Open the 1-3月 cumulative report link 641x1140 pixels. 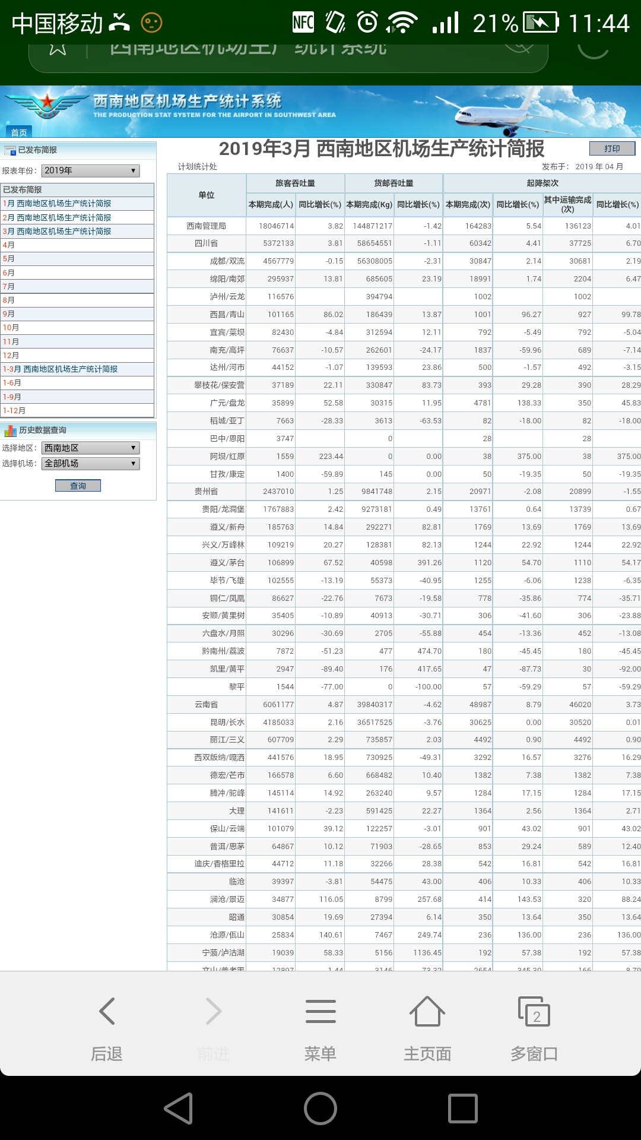(61, 369)
